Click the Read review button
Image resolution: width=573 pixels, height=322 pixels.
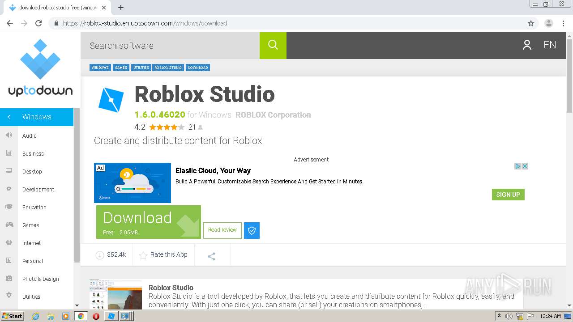[222, 230]
